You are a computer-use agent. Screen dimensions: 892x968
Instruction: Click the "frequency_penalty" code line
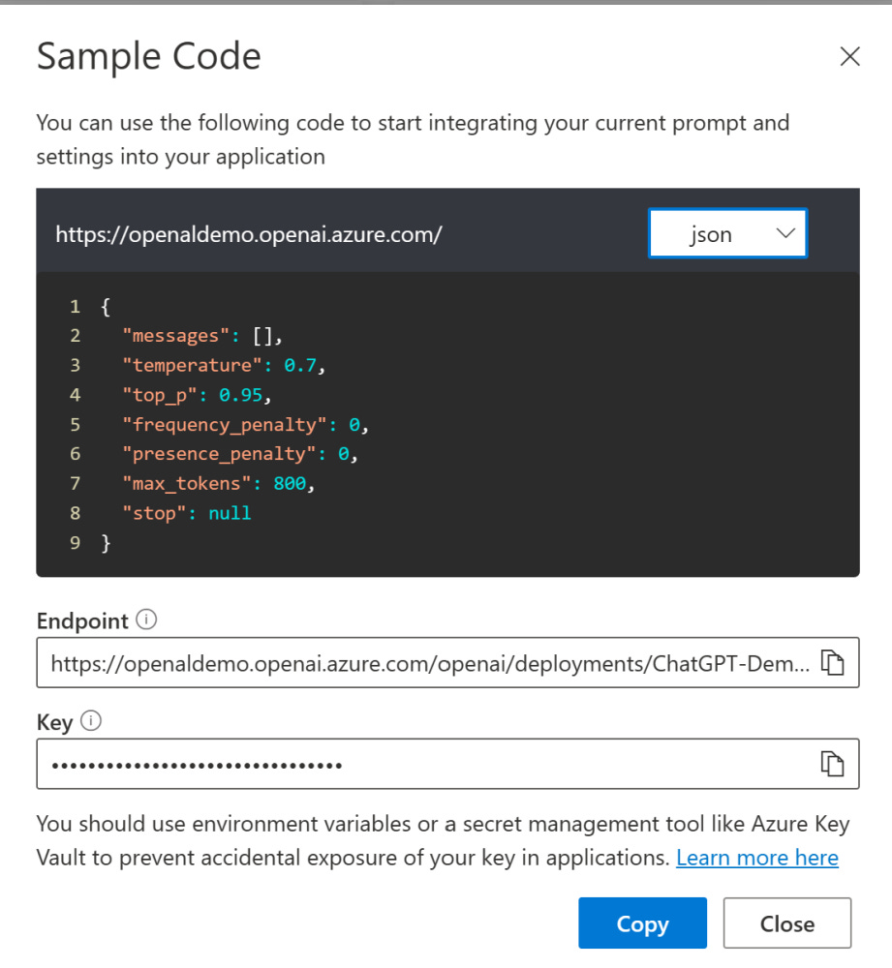[246, 425]
